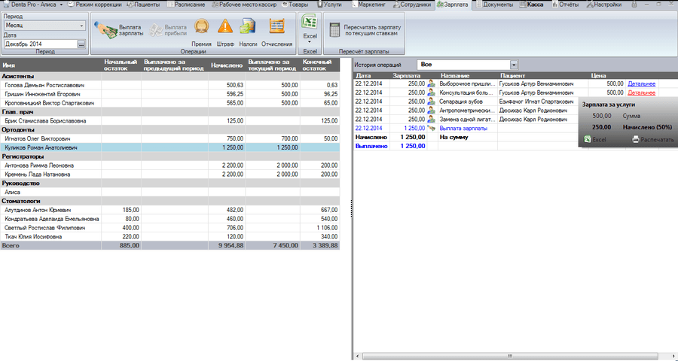Viewport: 678px width, 361px height.
Task: Expand the История операций filter dropdown
Action: click(x=515, y=65)
